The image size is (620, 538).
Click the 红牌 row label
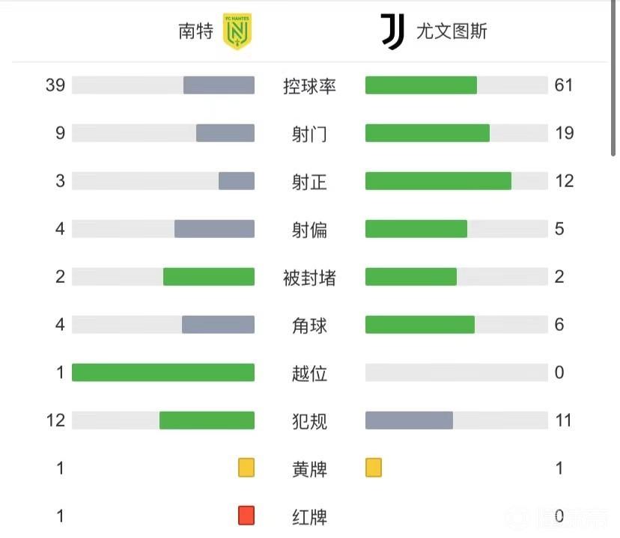point(309,516)
